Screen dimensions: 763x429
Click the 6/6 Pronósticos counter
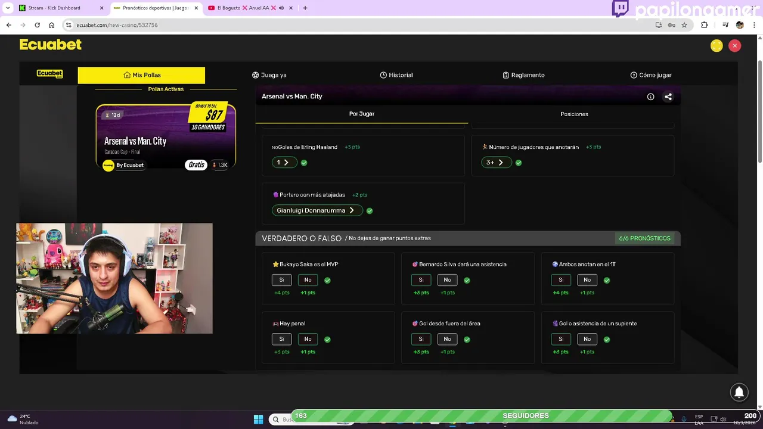[x=644, y=238]
